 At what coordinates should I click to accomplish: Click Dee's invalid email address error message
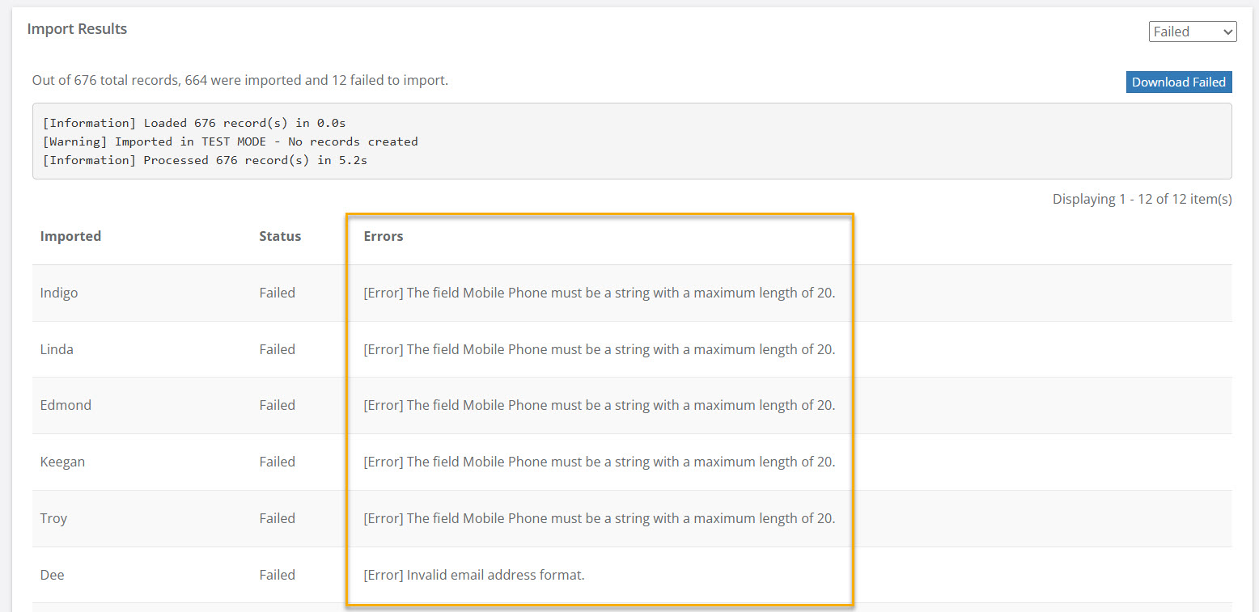474,575
